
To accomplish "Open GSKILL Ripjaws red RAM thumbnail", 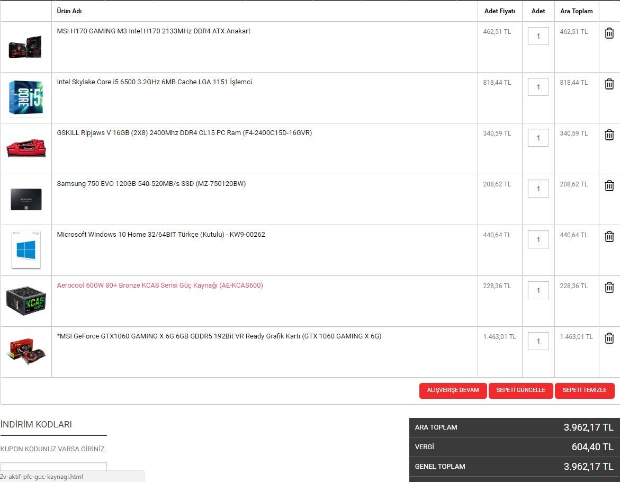I will [x=26, y=148].
